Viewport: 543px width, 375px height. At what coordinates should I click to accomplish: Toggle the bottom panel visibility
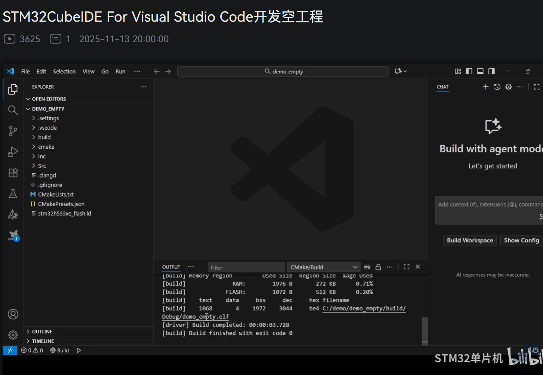[x=480, y=71]
